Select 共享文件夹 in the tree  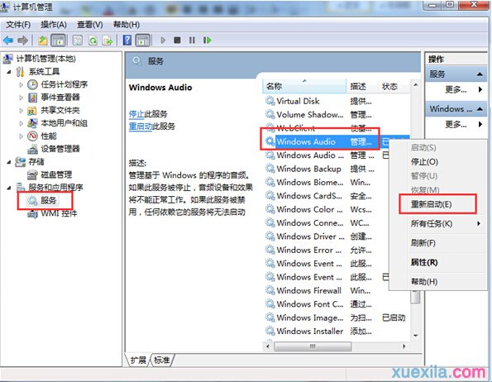[x=60, y=110]
